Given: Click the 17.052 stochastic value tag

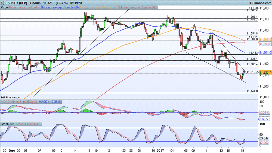Looking at the screenshot, I should (x=264, y=143).
